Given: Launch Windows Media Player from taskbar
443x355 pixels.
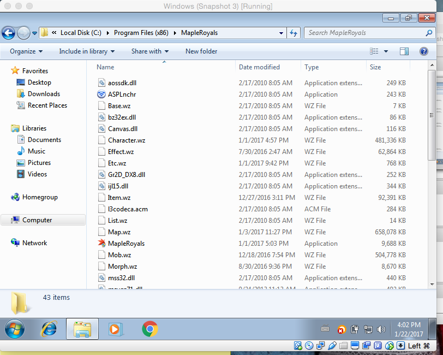Looking at the screenshot, I should point(115,329).
